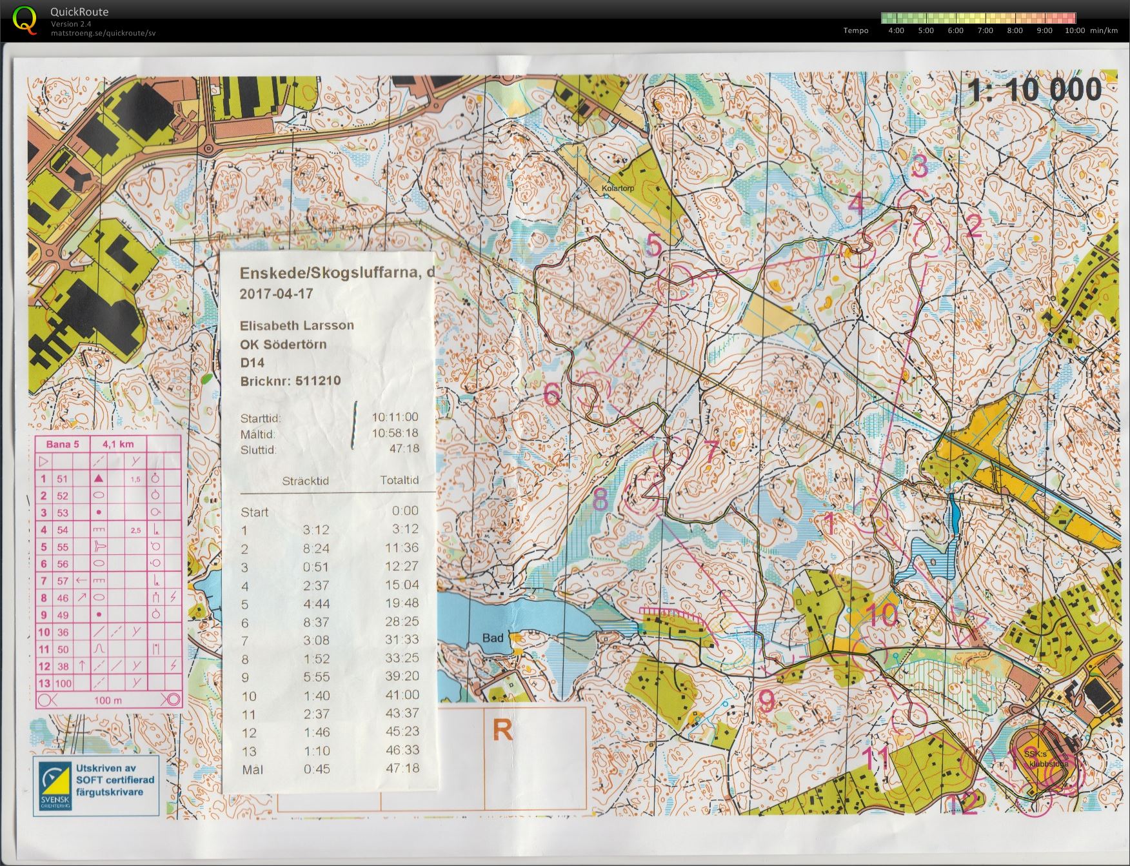Click row 13 code 100 in description table

click(x=63, y=683)
